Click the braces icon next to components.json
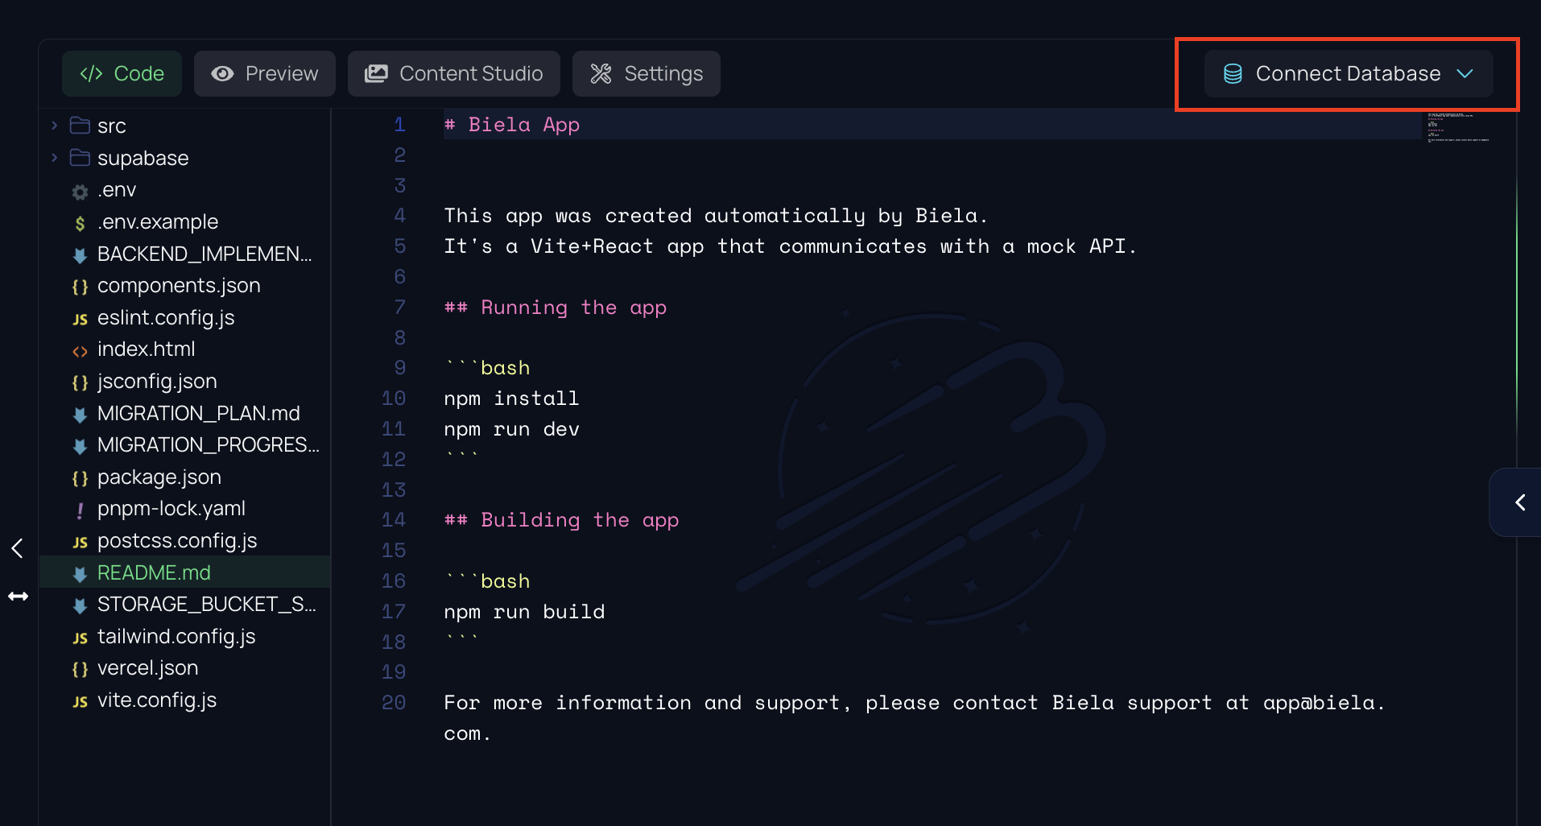This screenshot has width=1541, height=826. tap(79, 286)
